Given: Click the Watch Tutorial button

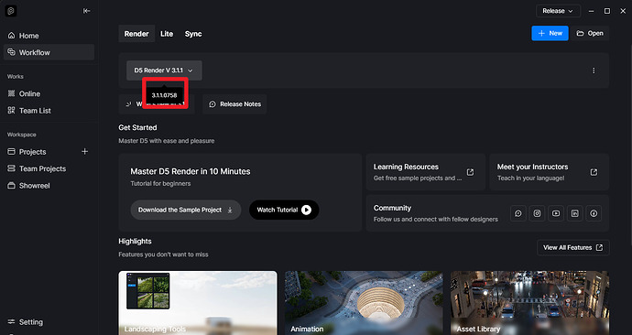Looking at the screenshot, I should [284, 210].
